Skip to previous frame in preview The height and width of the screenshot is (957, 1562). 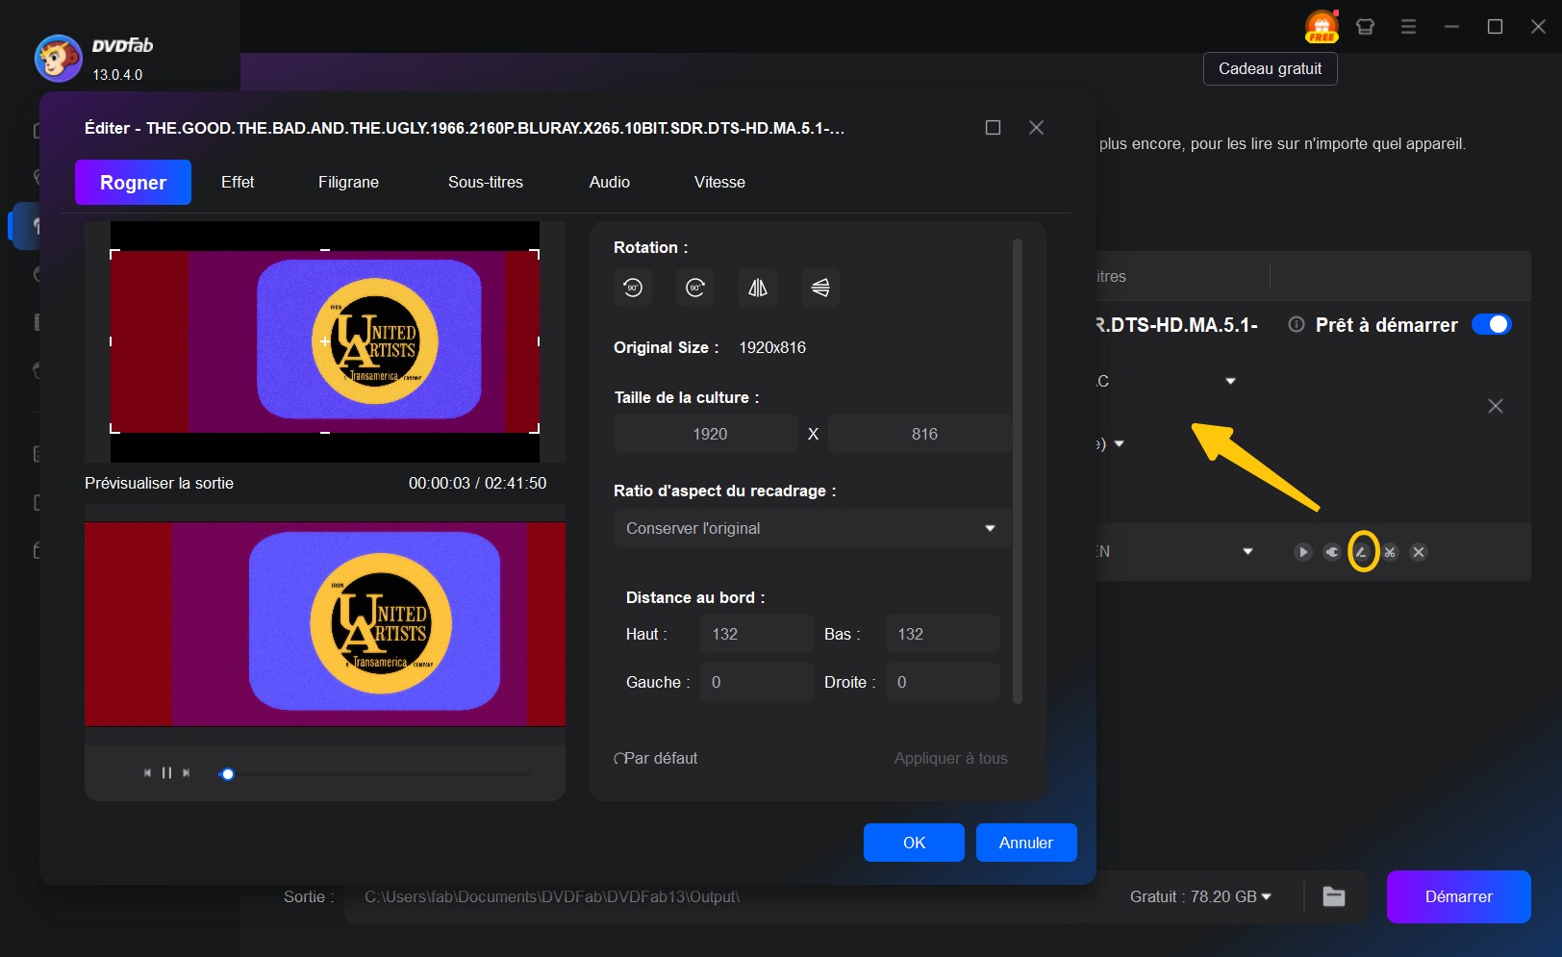tap(147, 772)
